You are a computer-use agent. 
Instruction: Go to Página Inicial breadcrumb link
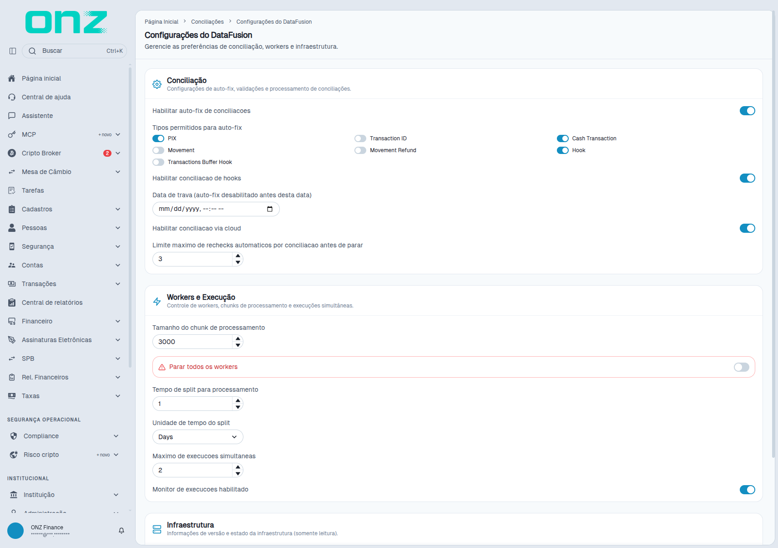pos(162,22)
